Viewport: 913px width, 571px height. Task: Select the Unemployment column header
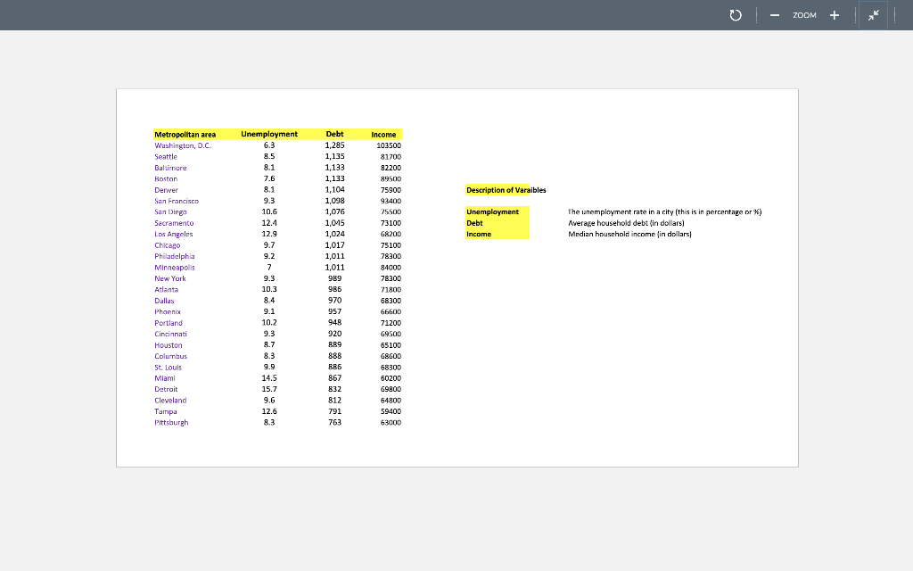point(269,134)
